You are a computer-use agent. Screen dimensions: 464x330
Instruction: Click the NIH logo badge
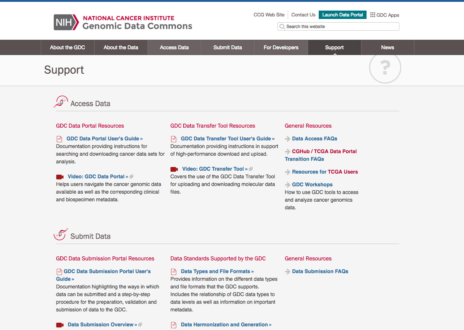pos(66,22)
